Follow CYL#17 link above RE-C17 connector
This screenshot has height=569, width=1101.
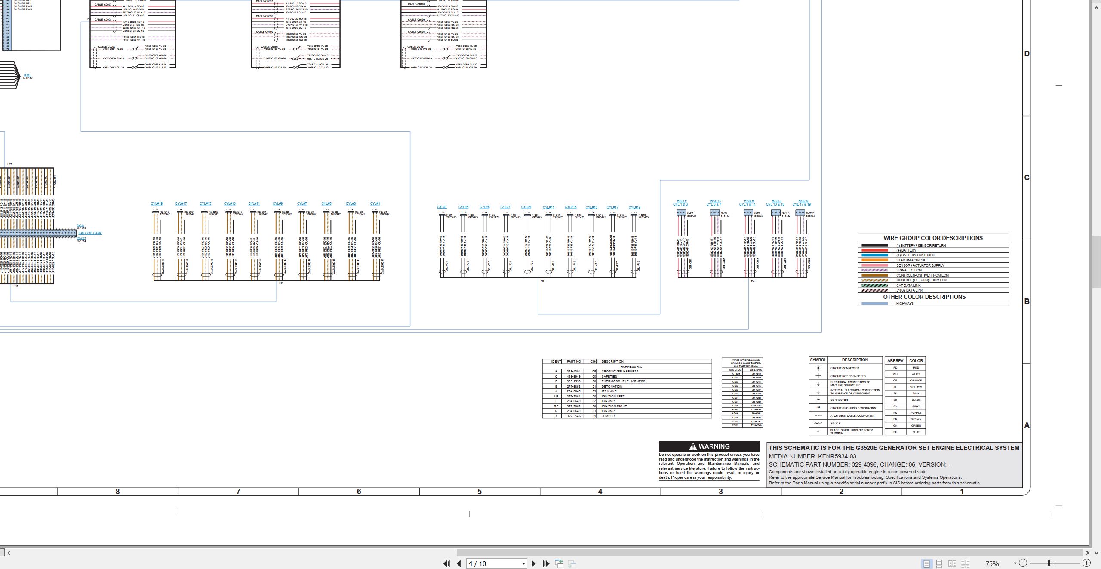point(181,204)
